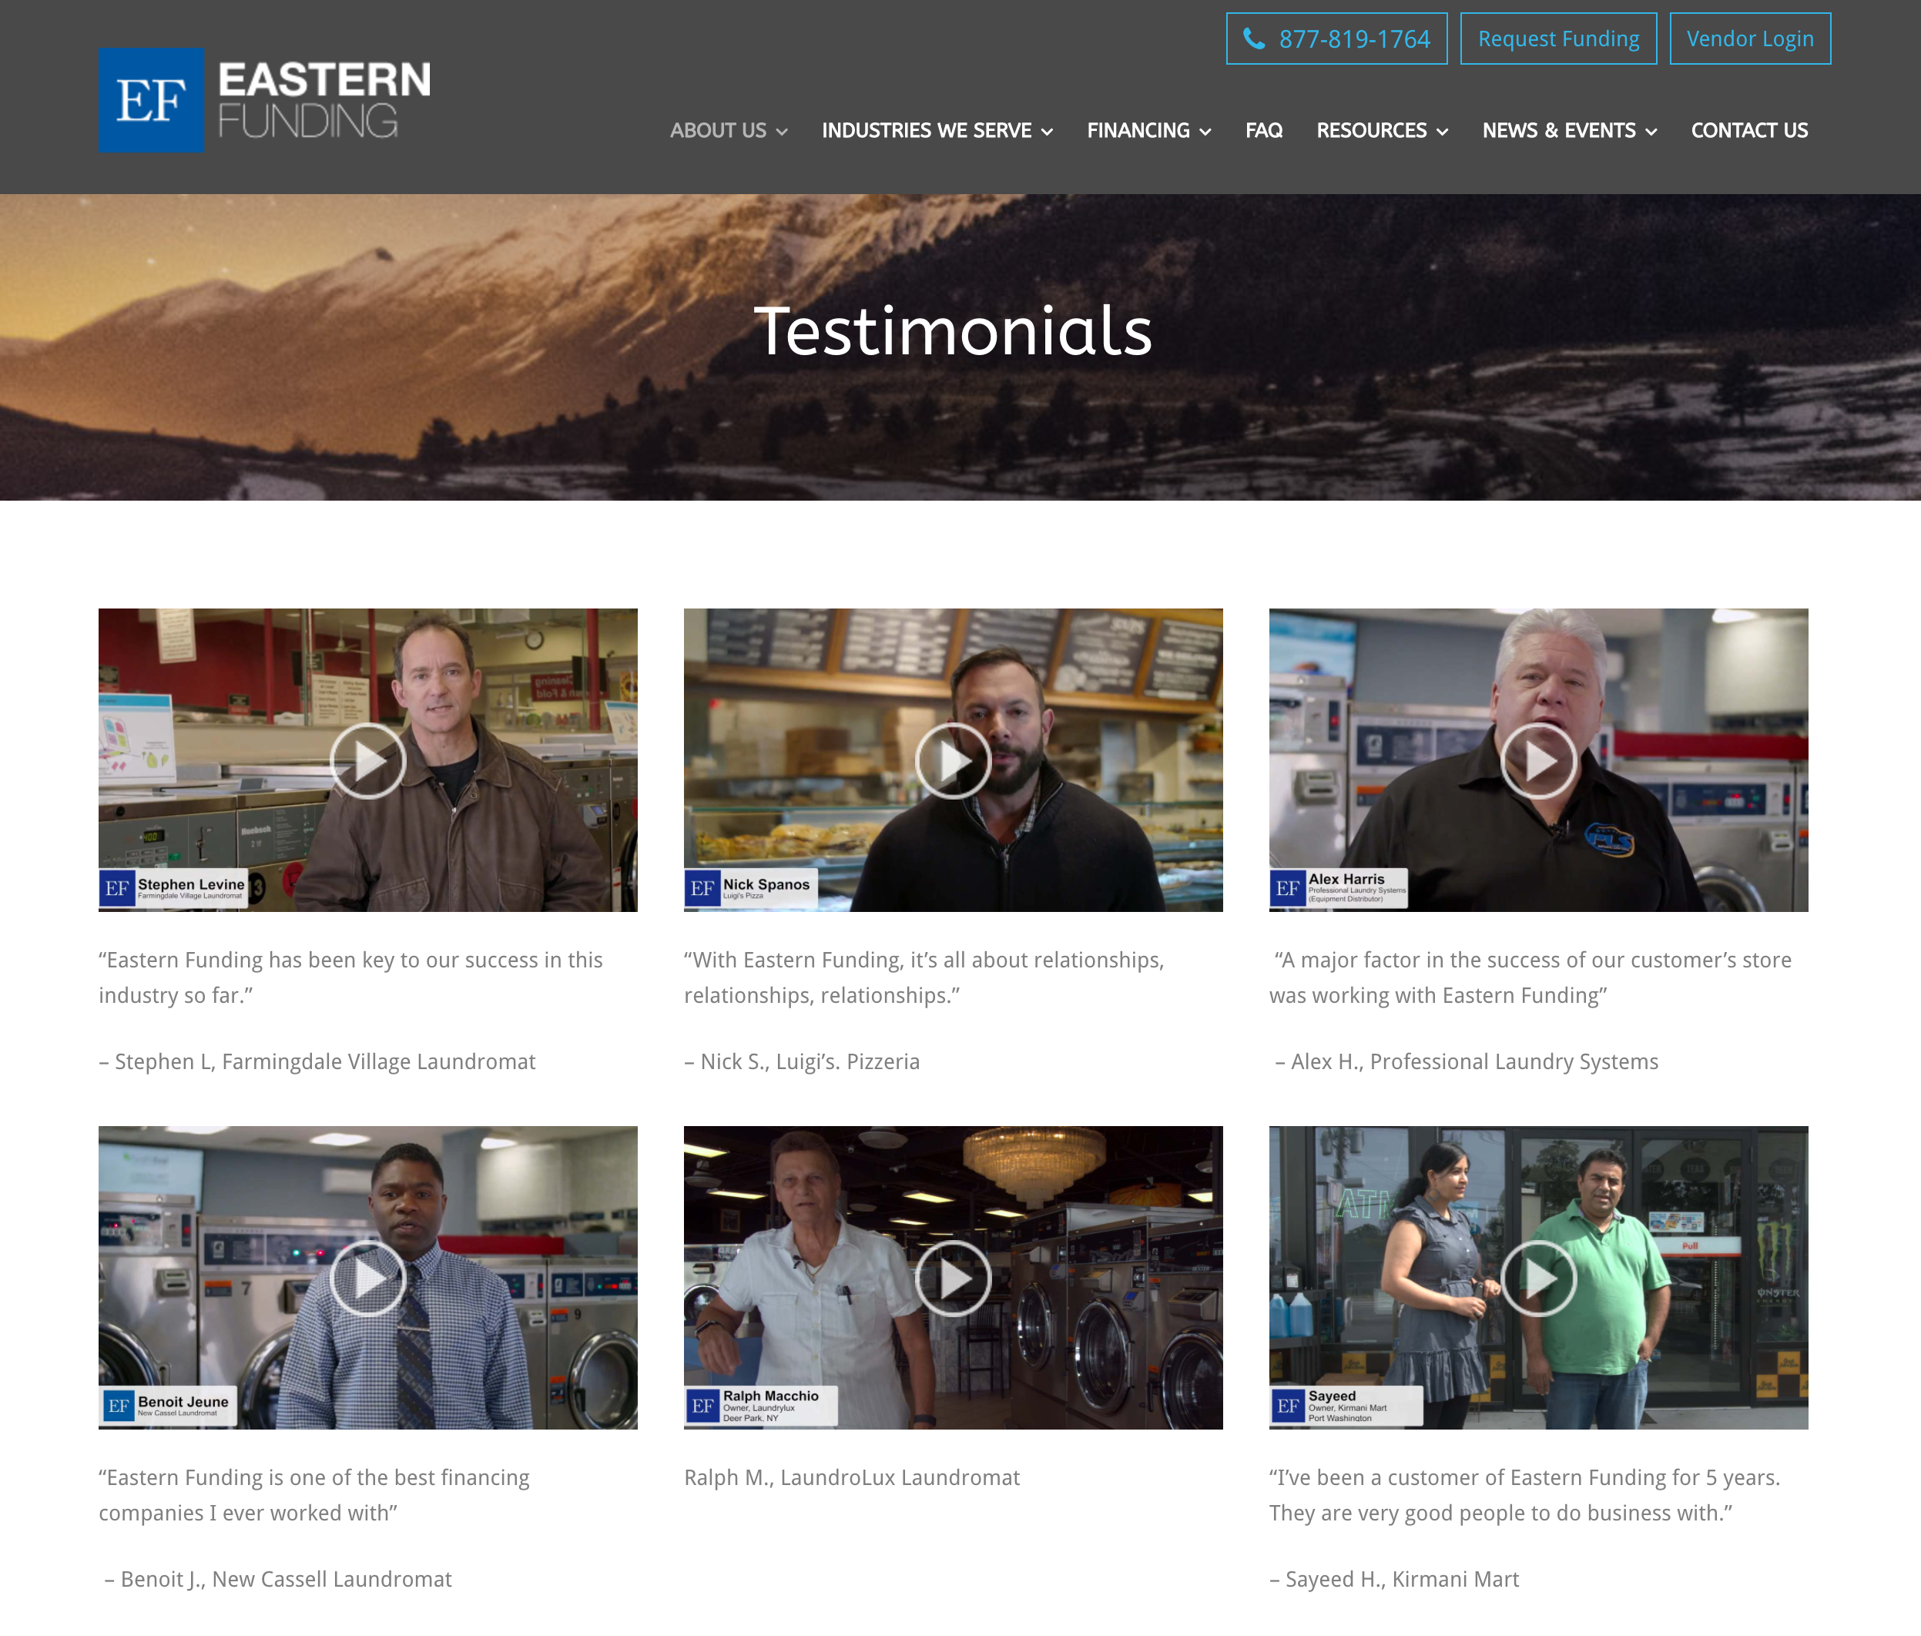The height and width of the screenshot is (1636, 1921).
Task: Click the Vendor Login button
Action: coord(1749,39)
